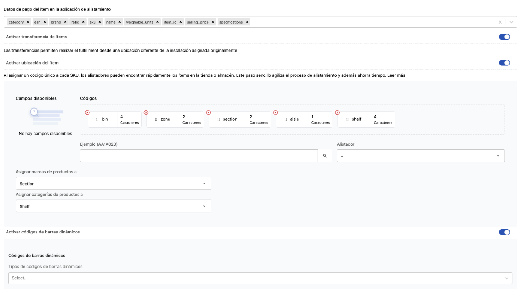Remove the "category" tag
This screenshot has height=289, width=519.
(x=28, y=22)
